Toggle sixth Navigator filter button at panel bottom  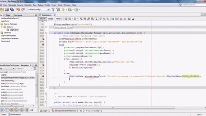click(x=27, y=110)
